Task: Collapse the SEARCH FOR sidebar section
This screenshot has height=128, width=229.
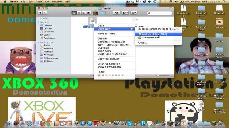Action: (x=38, y=42)
